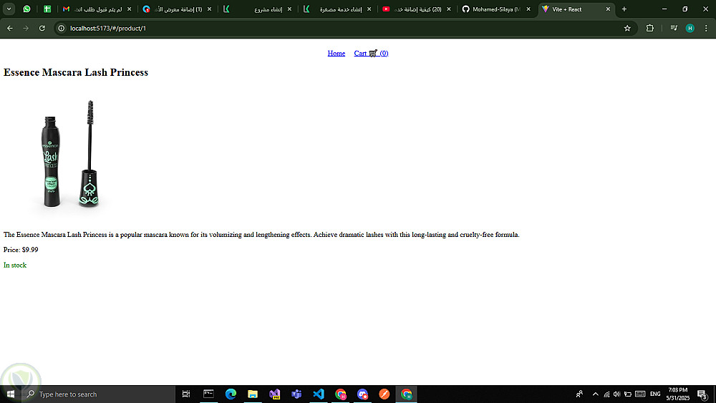The width and height of the screenshot is (716, 403).
Task: Close the GitHub Mohamed-Silaya tab
Action: 528,9
